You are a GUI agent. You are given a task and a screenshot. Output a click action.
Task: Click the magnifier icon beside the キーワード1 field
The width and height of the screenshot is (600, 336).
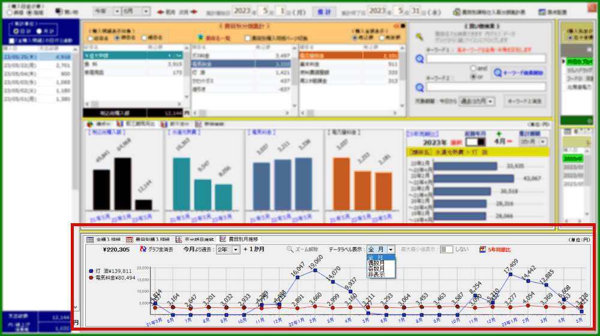[420, 59]
